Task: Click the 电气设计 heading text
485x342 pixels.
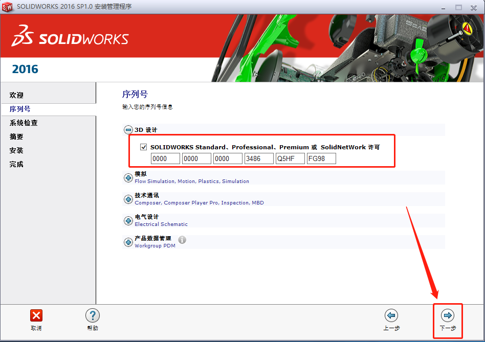Action: point(147,217)
